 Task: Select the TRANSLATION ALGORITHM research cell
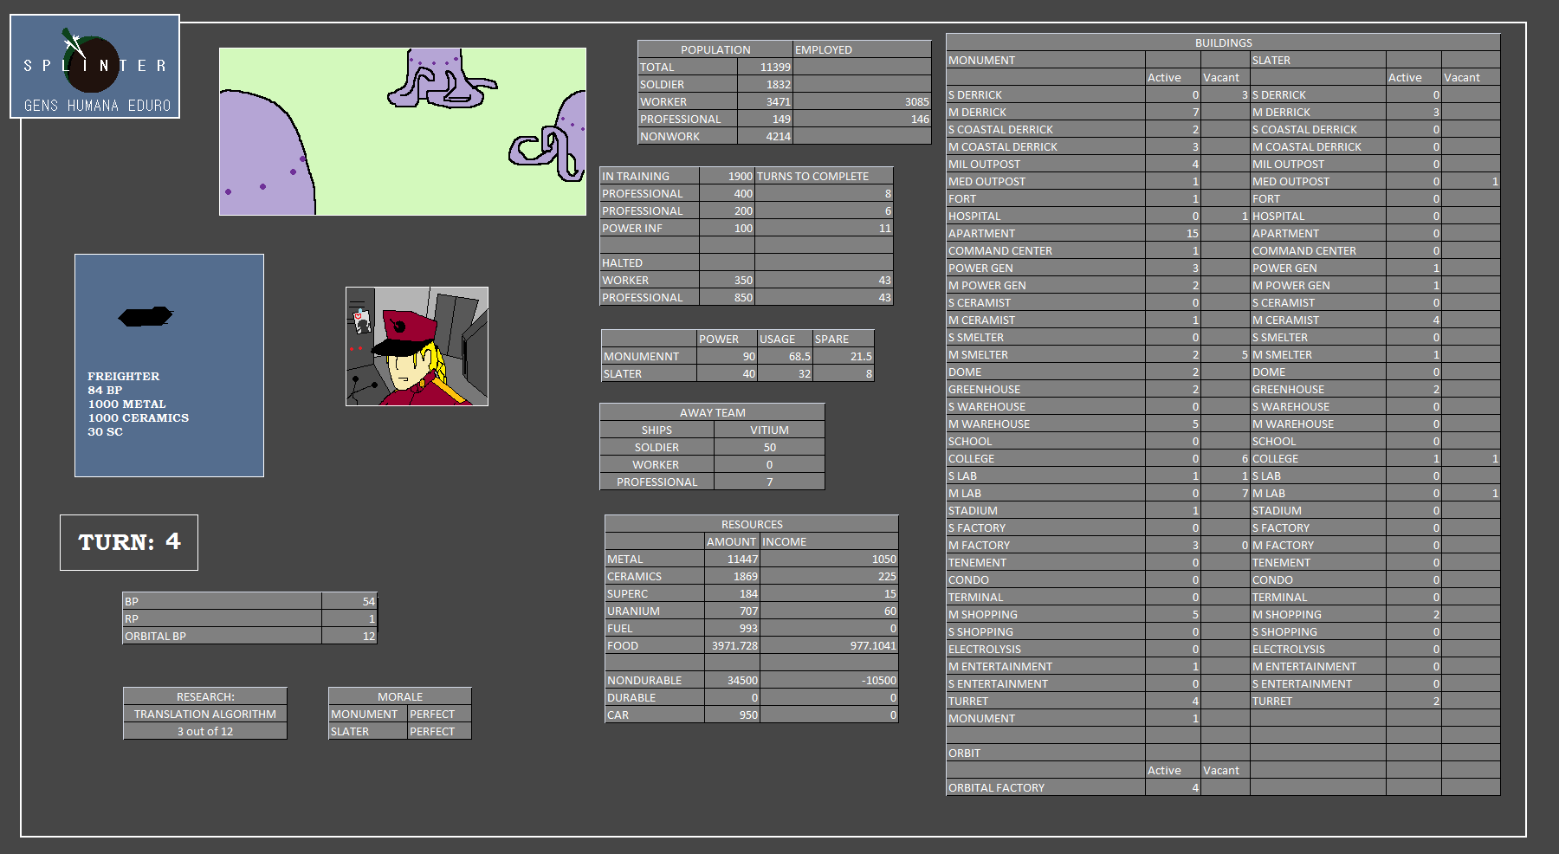[205, 714]
